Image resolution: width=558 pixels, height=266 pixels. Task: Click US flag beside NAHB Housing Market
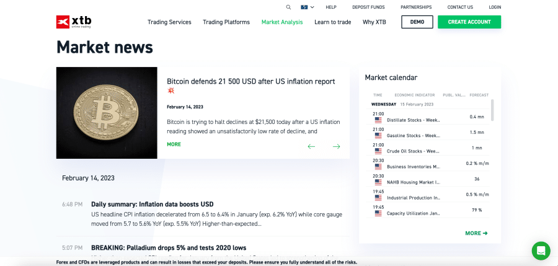tap(378, 182)
